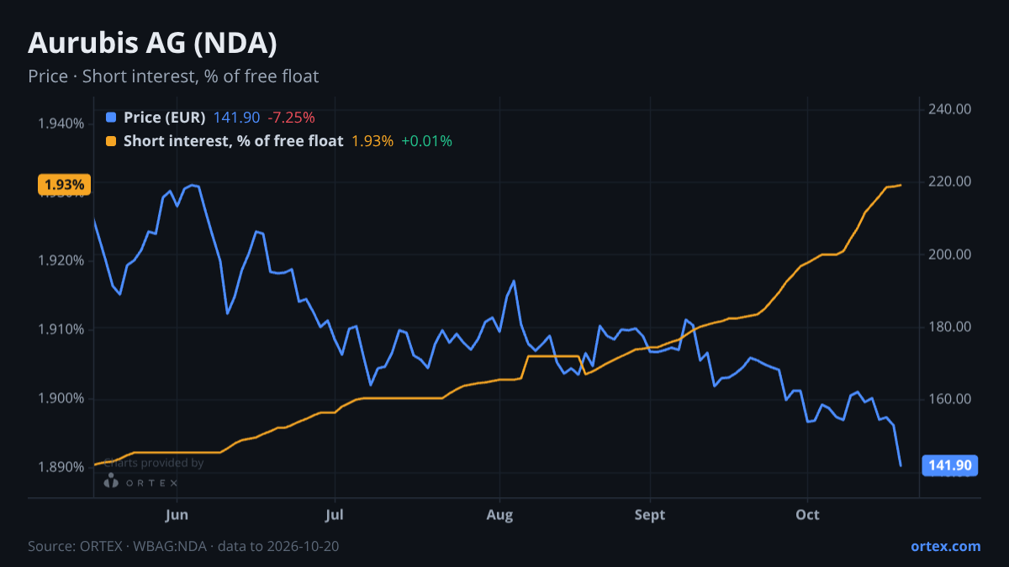
Task: Click the Oct label on the time axis
Action: point(807,514)
